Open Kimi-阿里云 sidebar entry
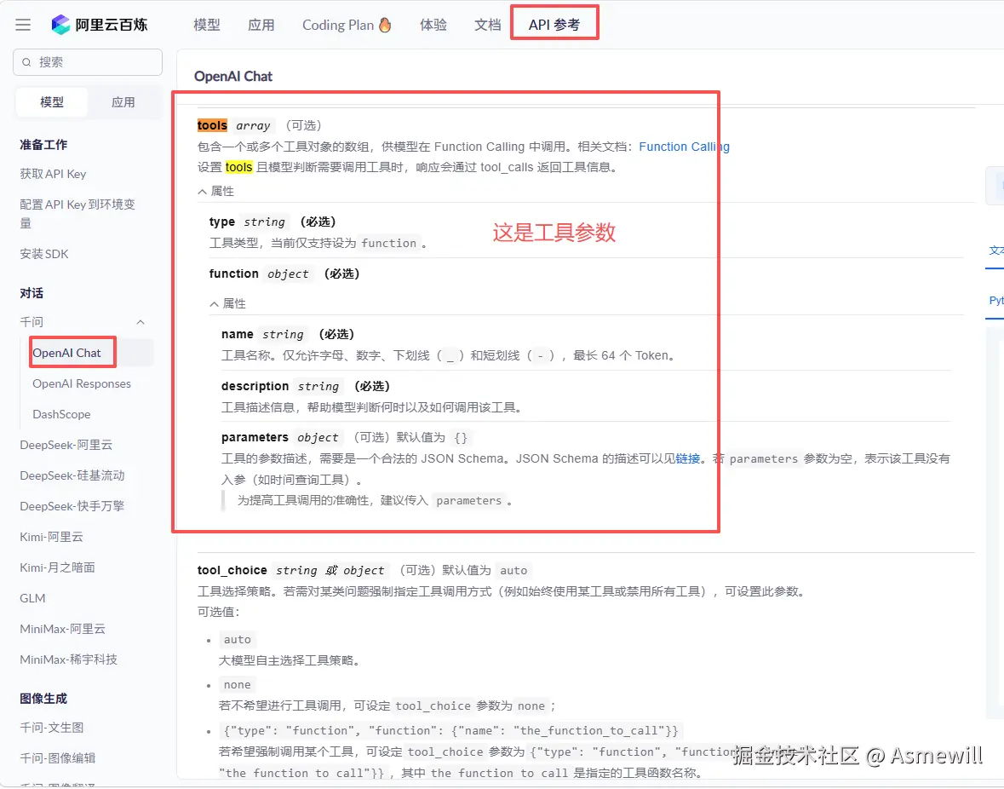 [x=51, y=538]
